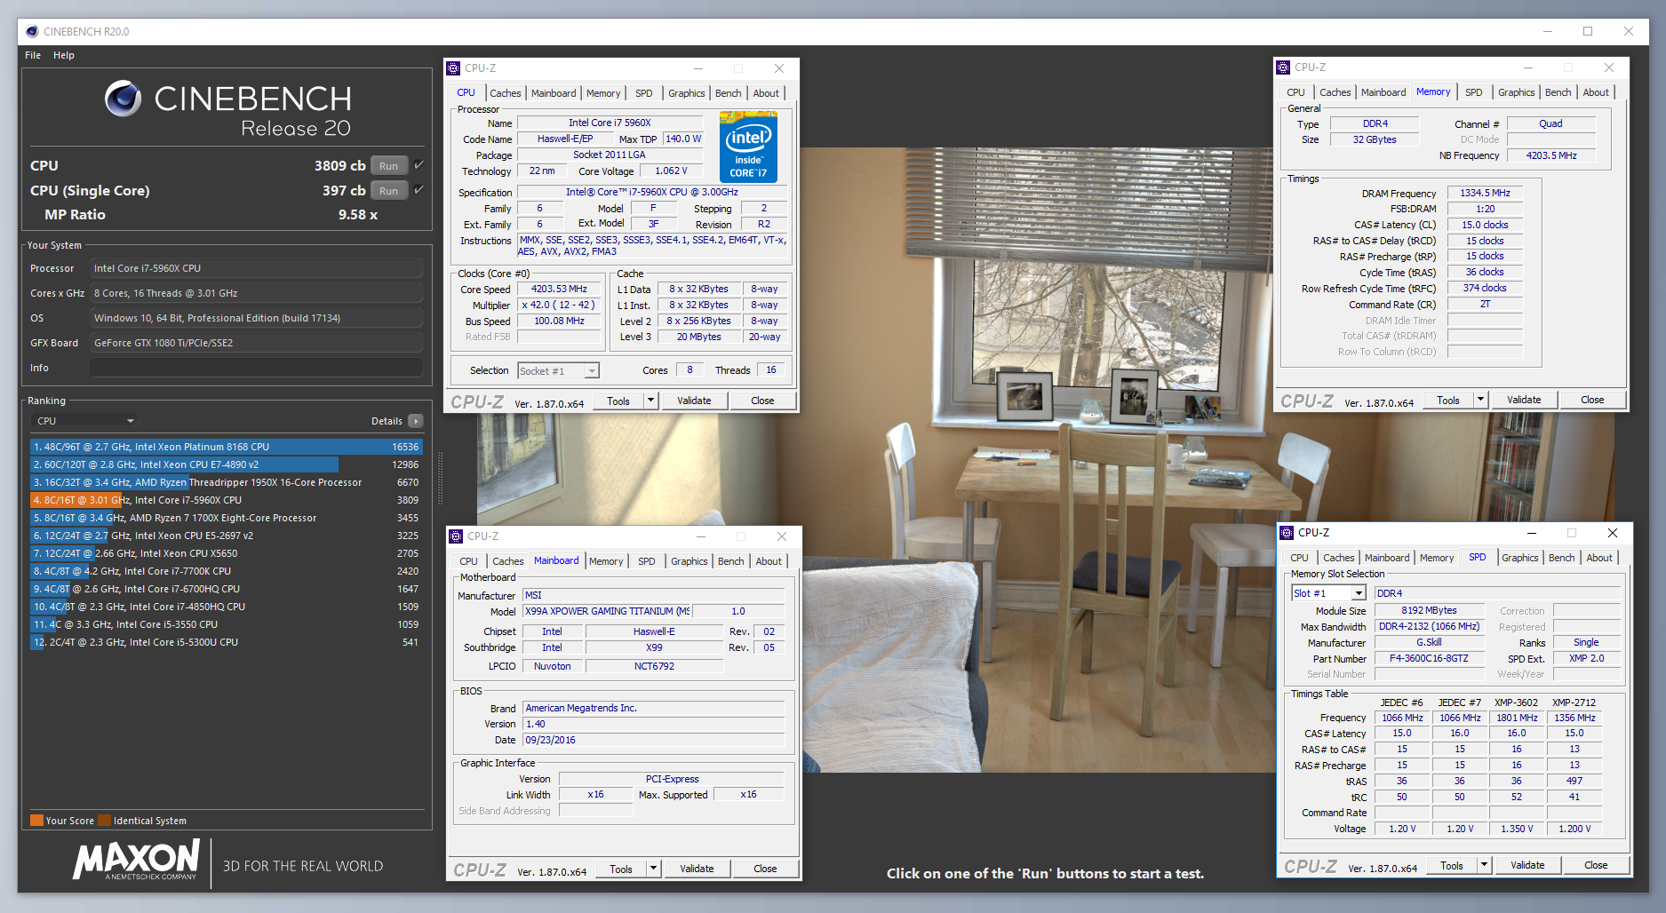1666x913 pixels.
Task: Select the Memory tab in SPD CPU-Z window
Action: click(x=1437, y=558)
